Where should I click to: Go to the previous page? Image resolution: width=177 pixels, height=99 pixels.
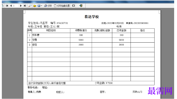pos(11,6)
